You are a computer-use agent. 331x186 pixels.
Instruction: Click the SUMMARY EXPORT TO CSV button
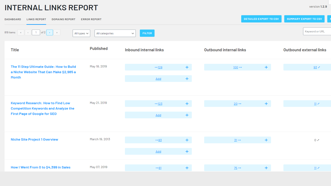(304, 19)
